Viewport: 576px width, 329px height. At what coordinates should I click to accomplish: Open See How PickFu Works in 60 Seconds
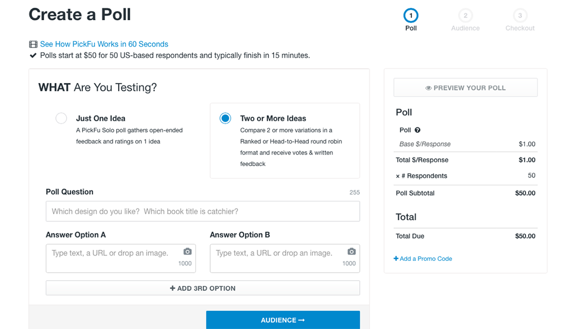point(104,44)
